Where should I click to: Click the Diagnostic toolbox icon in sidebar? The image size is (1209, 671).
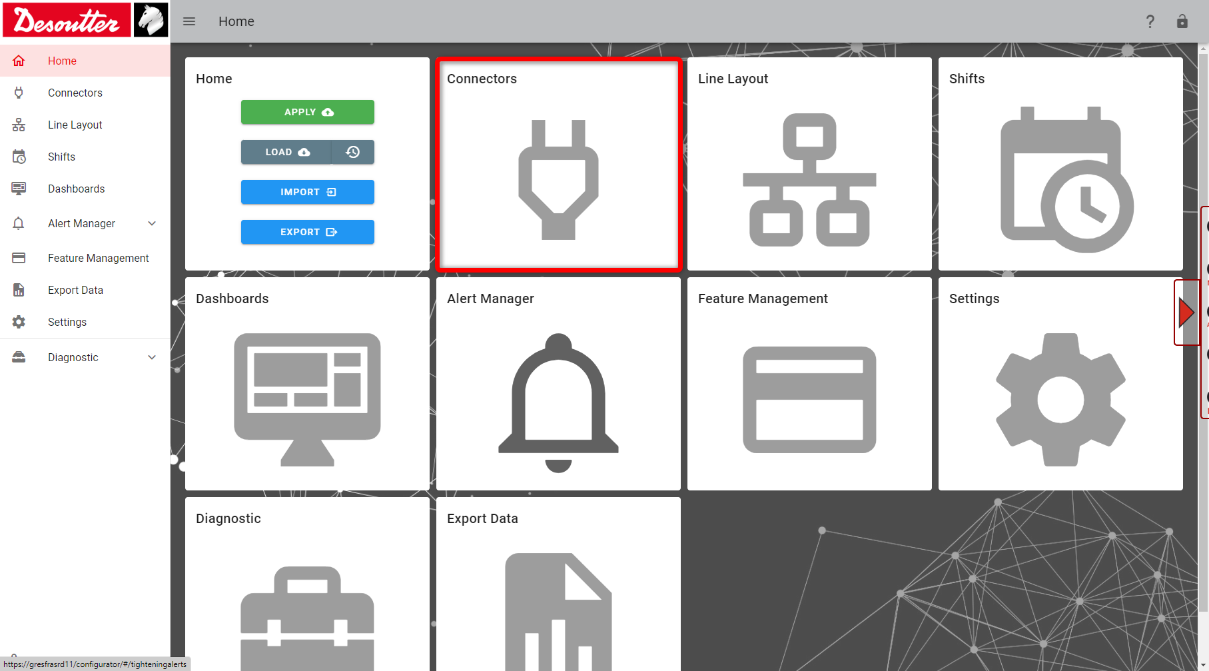19,357
